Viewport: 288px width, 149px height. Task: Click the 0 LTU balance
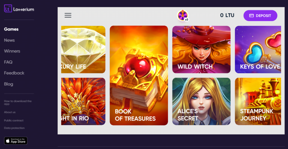click(x=227, y=15)
